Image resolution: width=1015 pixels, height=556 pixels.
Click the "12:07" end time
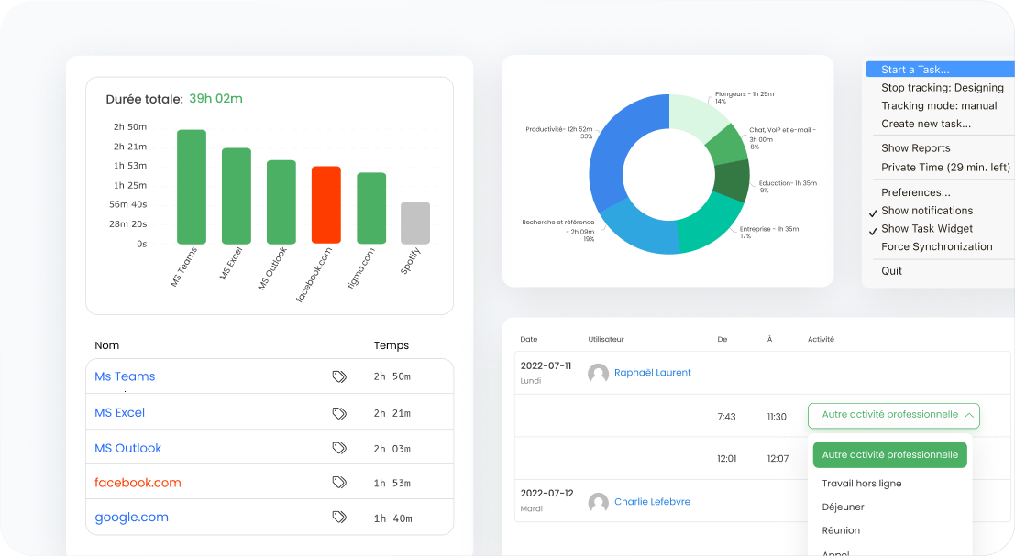tap(778, 458)
